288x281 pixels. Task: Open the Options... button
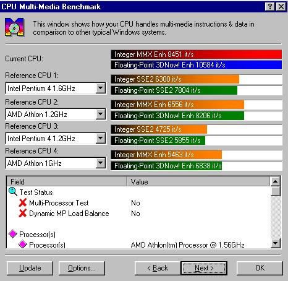pos(82,268)
